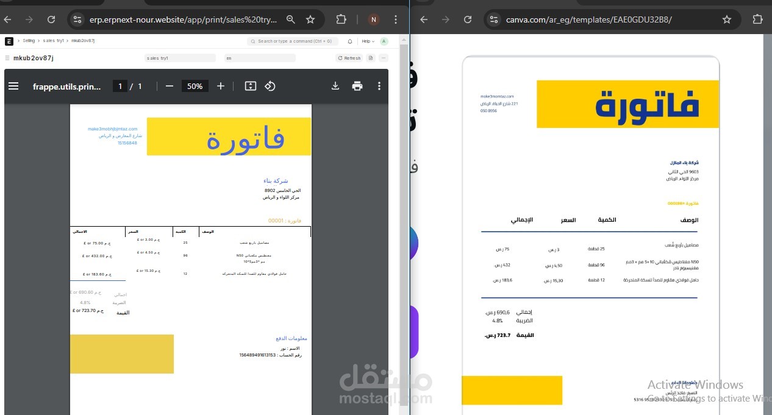Open the Help dropdown

click(368, 41)
